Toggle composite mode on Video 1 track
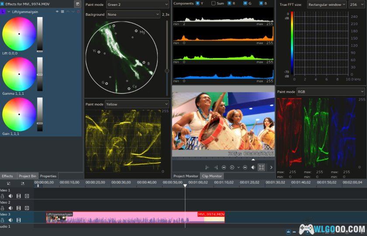The height and width of the screenshot is (236, 367). coord(27,196)
